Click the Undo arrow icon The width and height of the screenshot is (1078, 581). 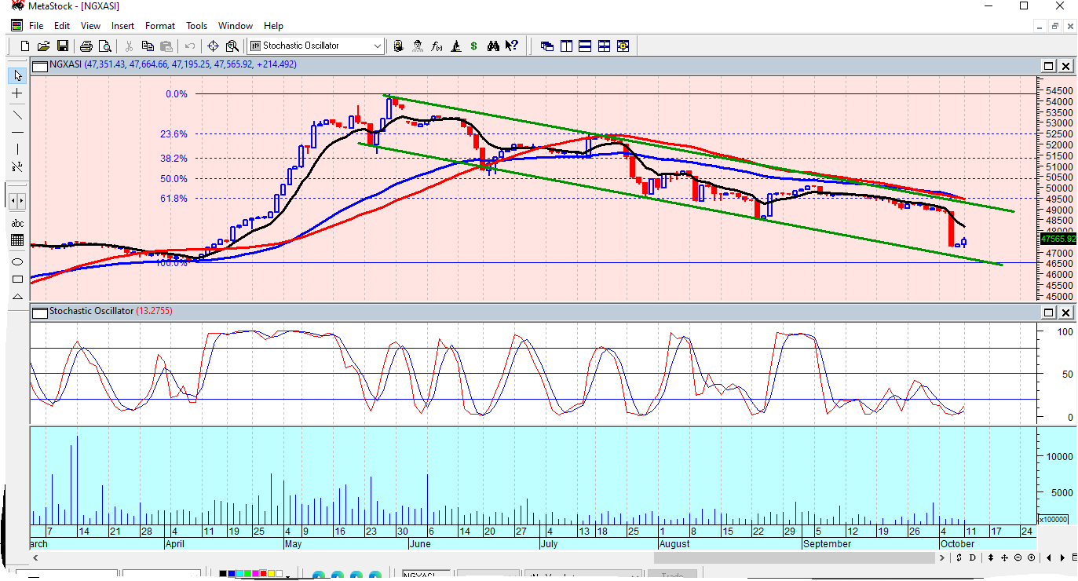coord(190,46)
